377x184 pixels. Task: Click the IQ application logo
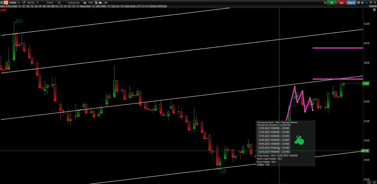point(6,3)
